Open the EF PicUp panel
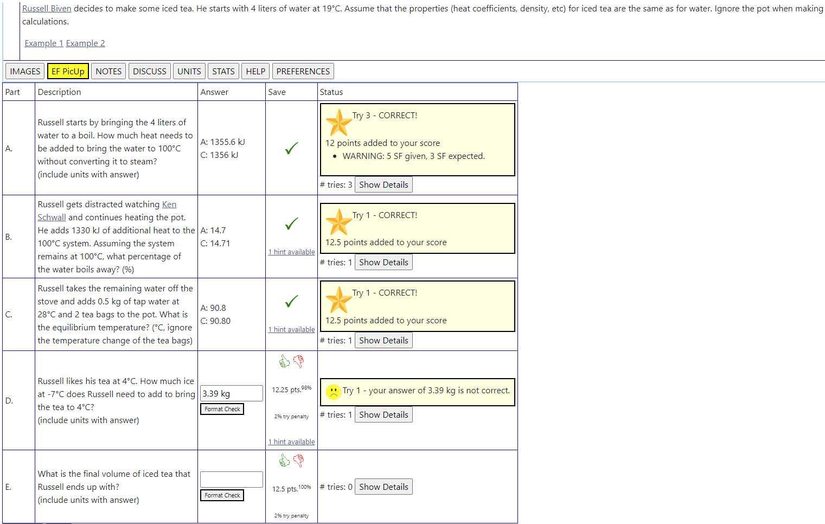825x524 pixels. pos(68,71)
